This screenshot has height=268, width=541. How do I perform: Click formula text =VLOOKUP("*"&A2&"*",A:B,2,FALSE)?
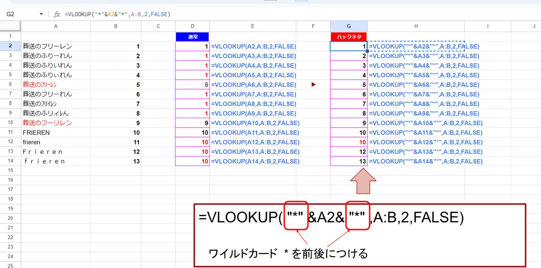click(x=424, y=46)
